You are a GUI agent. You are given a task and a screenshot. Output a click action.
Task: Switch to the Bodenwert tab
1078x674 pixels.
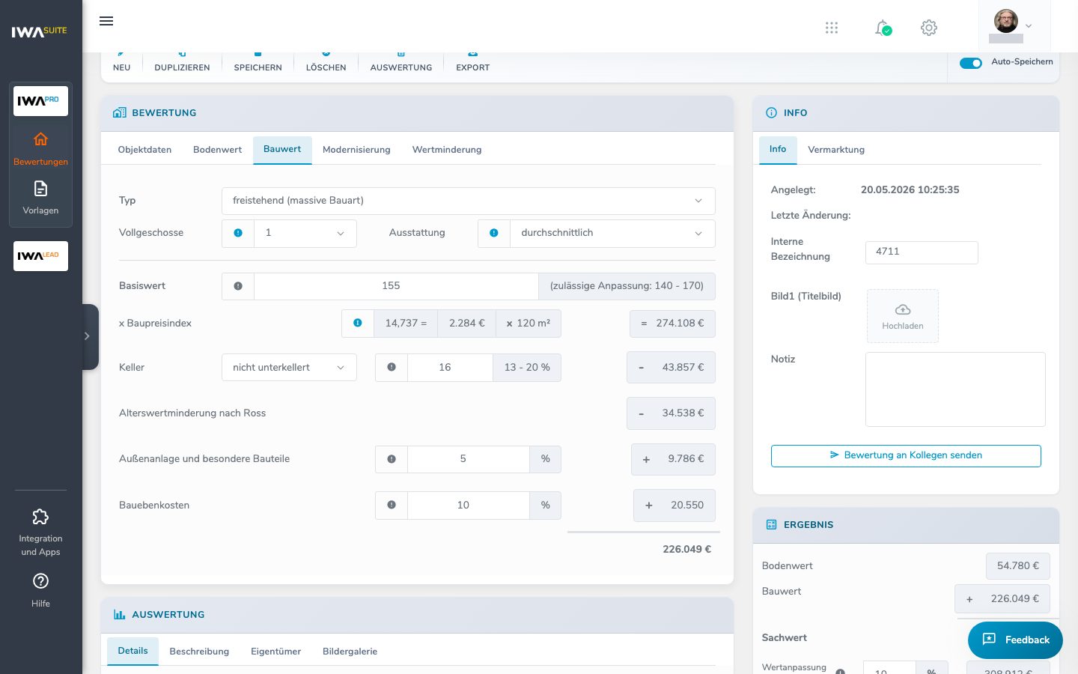(x=217, y=150)
